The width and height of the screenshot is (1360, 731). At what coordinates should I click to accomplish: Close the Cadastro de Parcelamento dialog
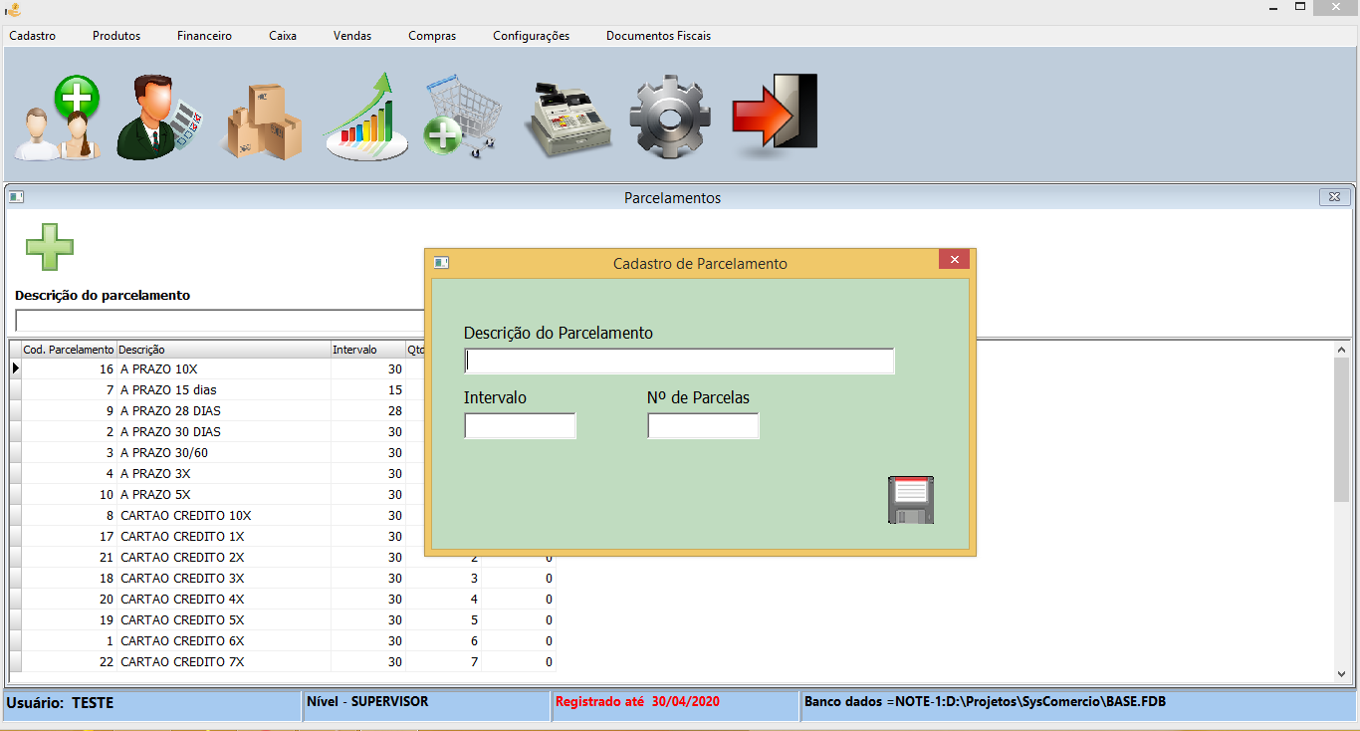953,259
